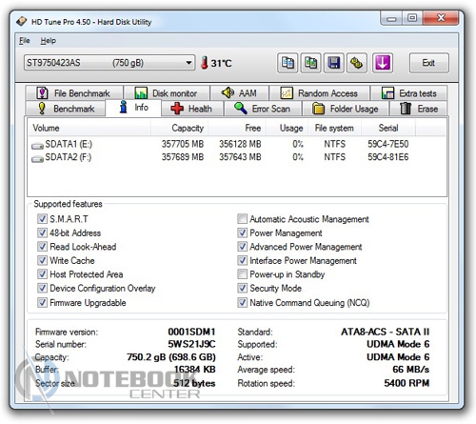Click the serial value 59C4-7E50
This screenshot has width=476, height=424.
(x=388, y=144)
